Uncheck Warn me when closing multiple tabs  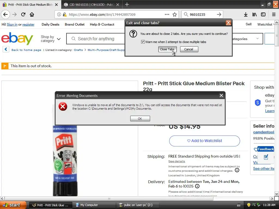[143, 42]
